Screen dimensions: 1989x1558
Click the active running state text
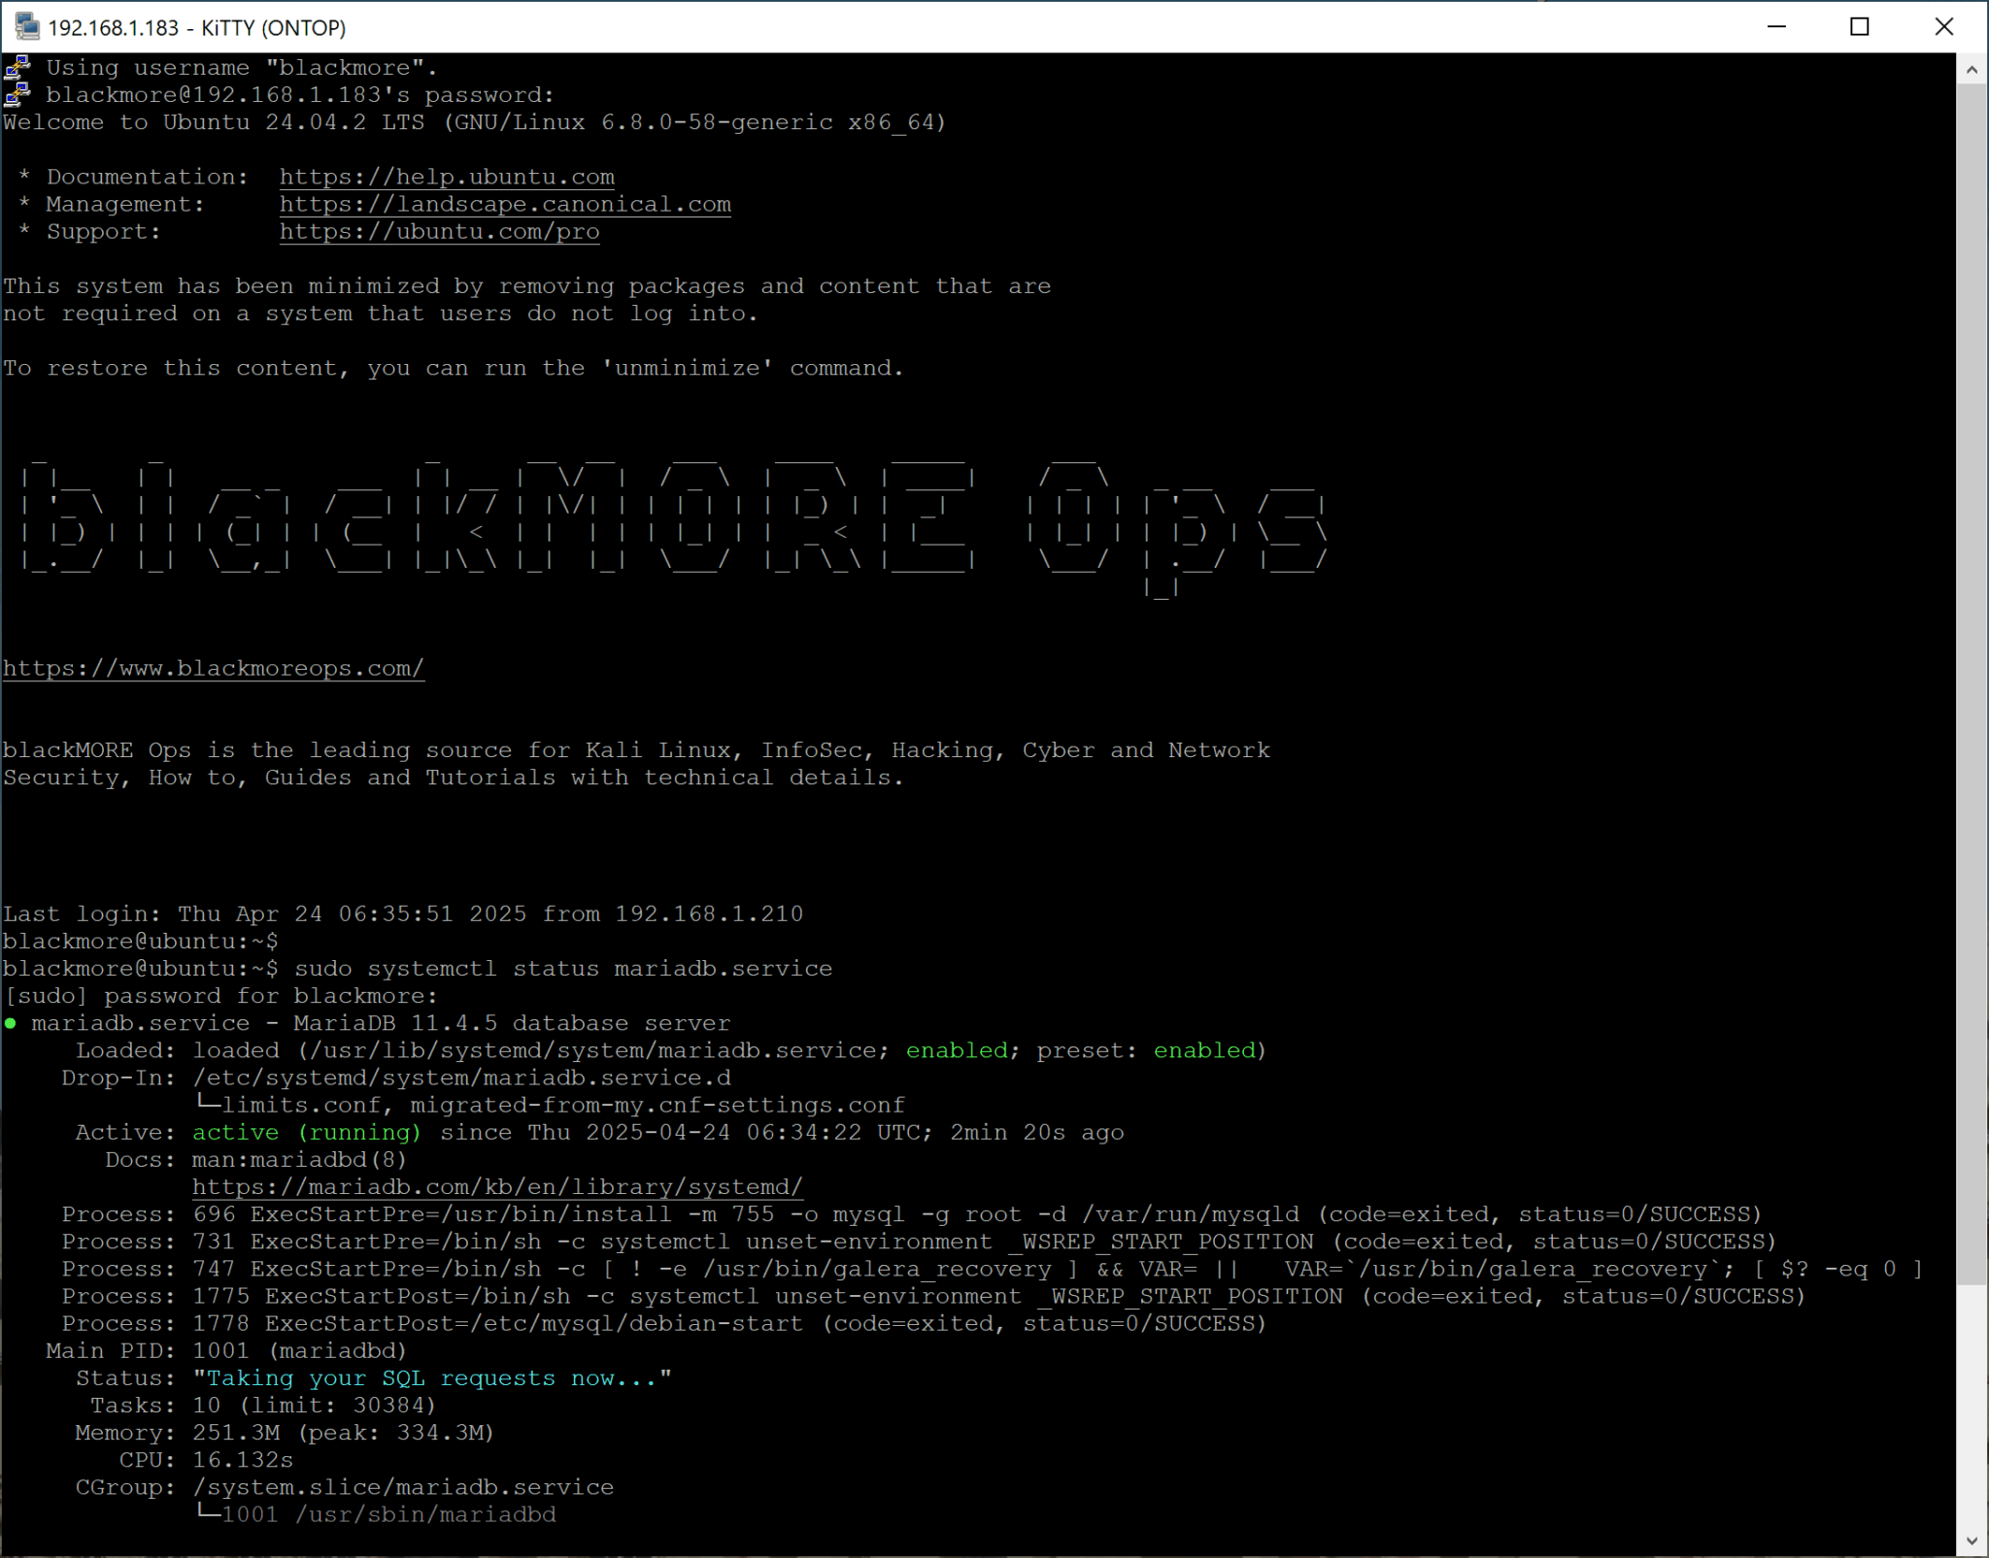306,1132
